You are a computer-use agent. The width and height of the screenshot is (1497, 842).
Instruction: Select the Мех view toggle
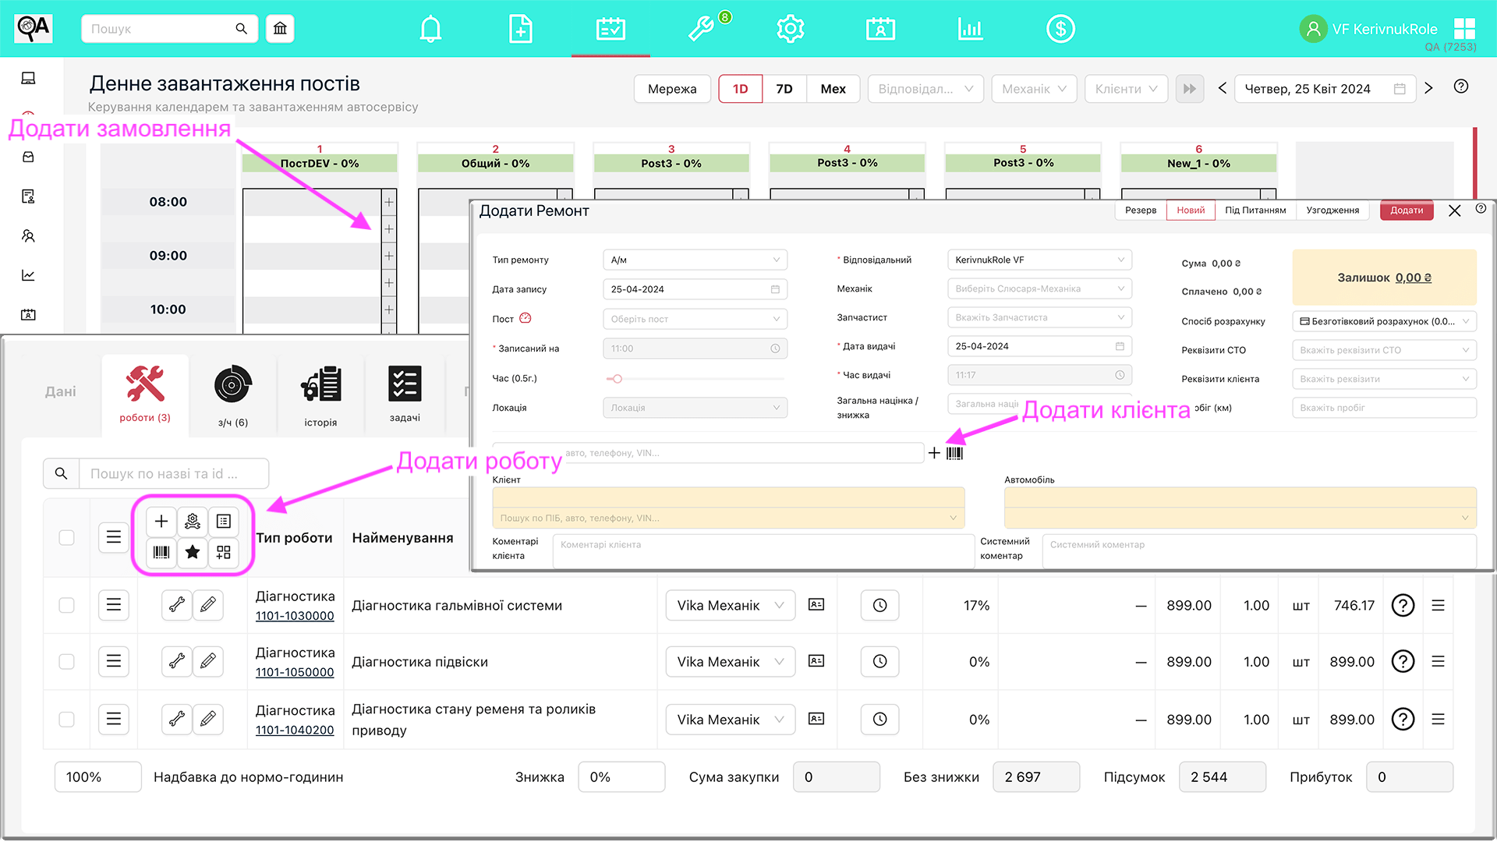tap(833, 89)
